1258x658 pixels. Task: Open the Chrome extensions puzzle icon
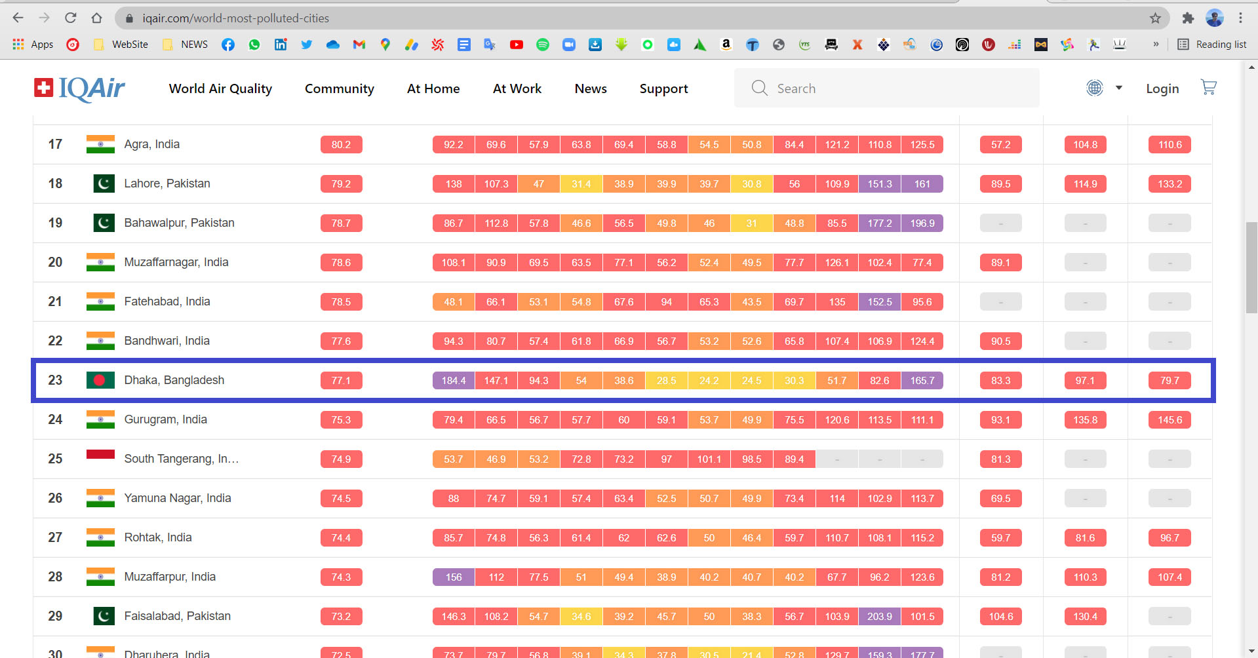point(1188,18)
